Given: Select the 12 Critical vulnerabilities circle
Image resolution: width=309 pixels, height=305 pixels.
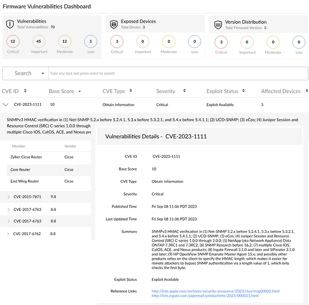Looking at the screenshot, I should 13,41.
